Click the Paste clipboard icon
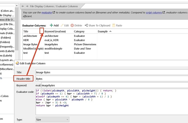The image size is (188, 123). [x=114, y=25]
